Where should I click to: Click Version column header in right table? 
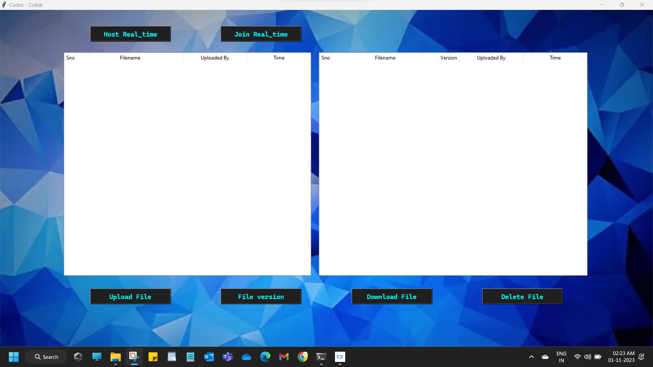click(x=448, y=58)
